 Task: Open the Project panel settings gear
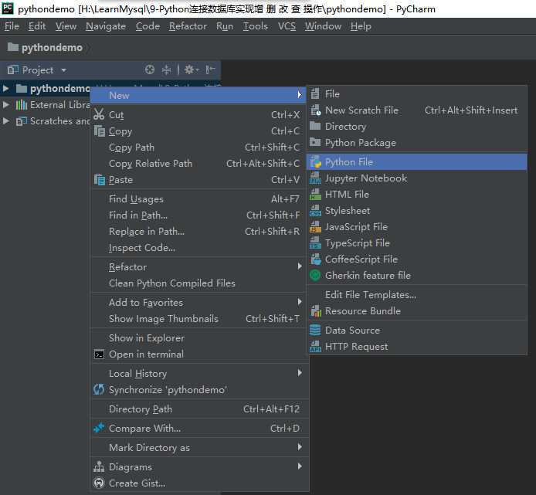(x=191, y=70)
